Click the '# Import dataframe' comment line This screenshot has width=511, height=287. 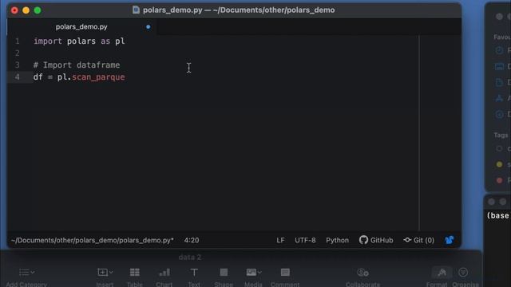pyautogui.click(x=77, y=65)
